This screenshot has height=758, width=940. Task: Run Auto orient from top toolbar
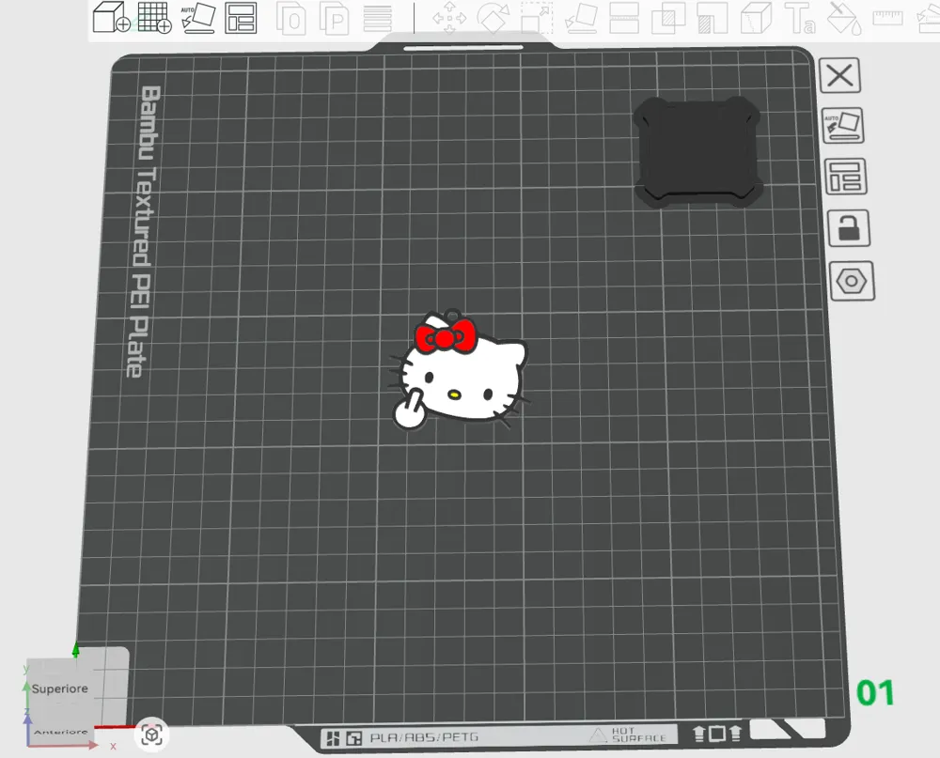197,18
